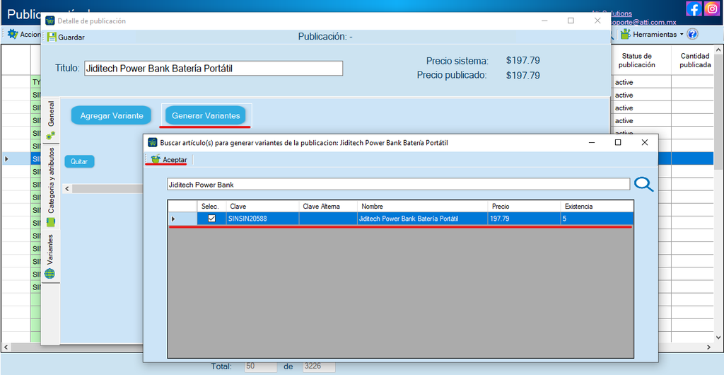
Task: Click the Existencia column header
Action: [x=597, y=207]
